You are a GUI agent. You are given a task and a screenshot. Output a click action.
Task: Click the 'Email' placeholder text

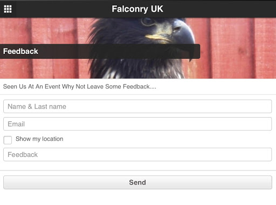tap(16, 124)
